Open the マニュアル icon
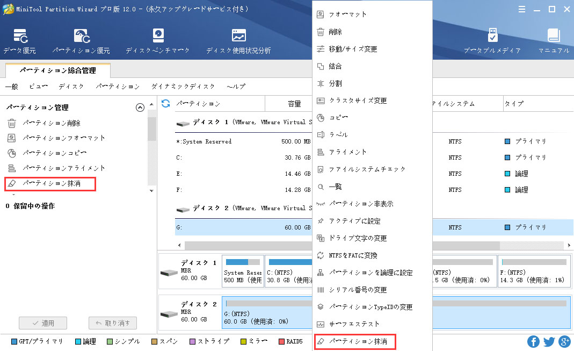Viewport: 574px width, 351px height. tap(554, 37)
